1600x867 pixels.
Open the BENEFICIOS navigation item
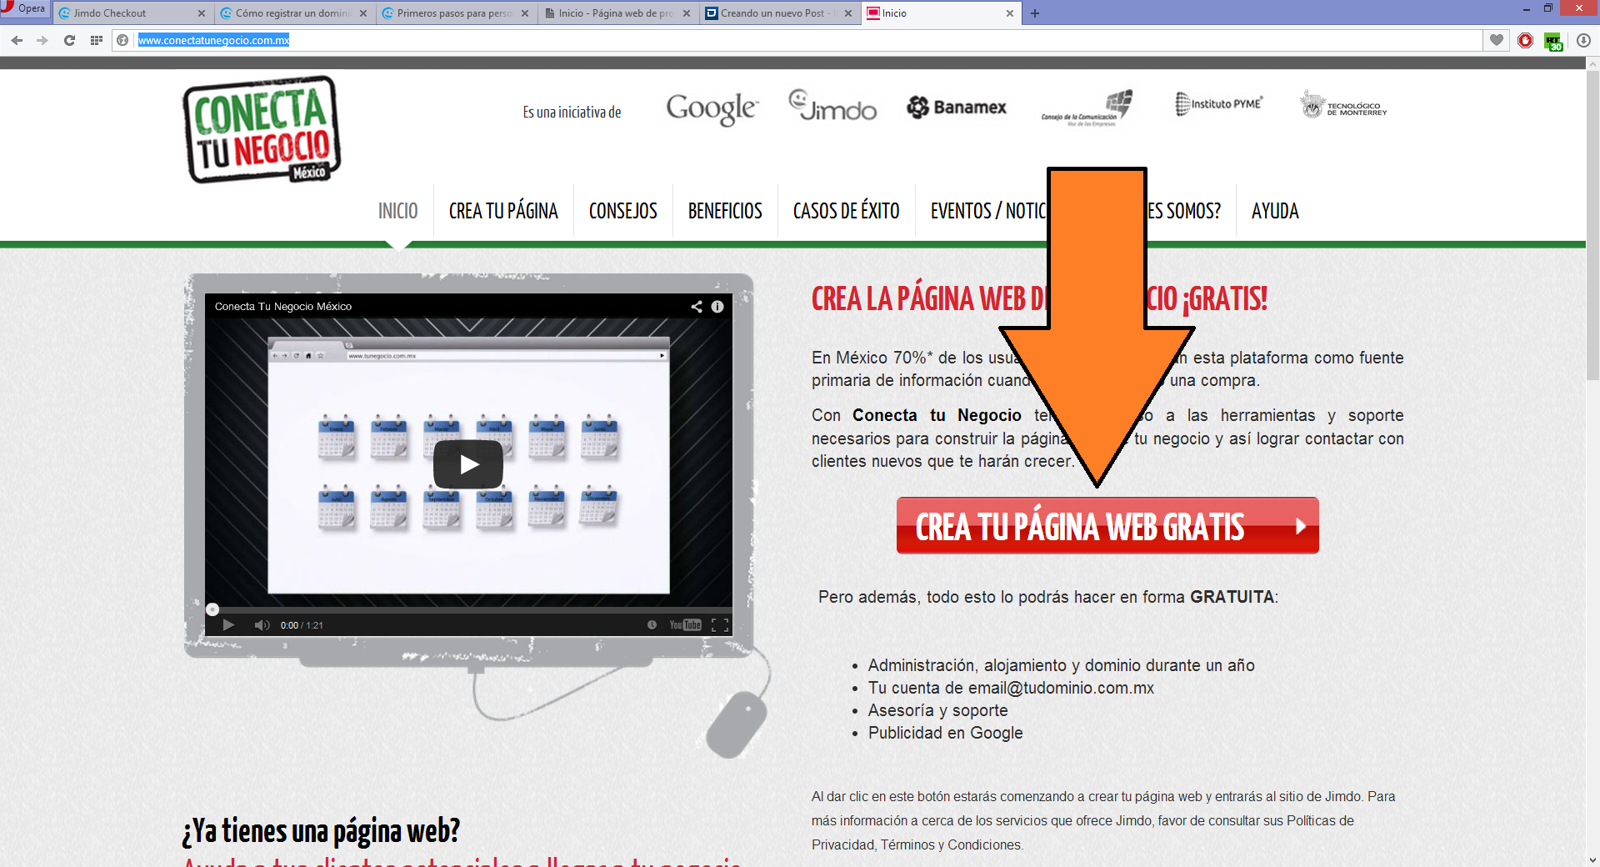tap(725, 211)
